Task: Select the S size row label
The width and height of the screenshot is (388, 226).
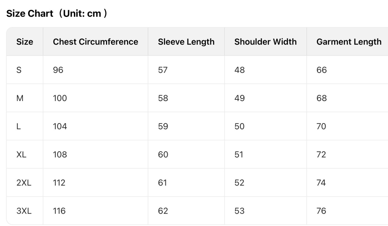Action: (x=19, y=70)
